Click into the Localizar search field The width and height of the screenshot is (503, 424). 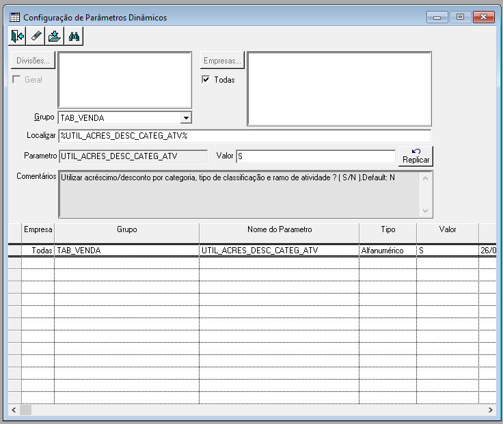click(x=245, y=136)
